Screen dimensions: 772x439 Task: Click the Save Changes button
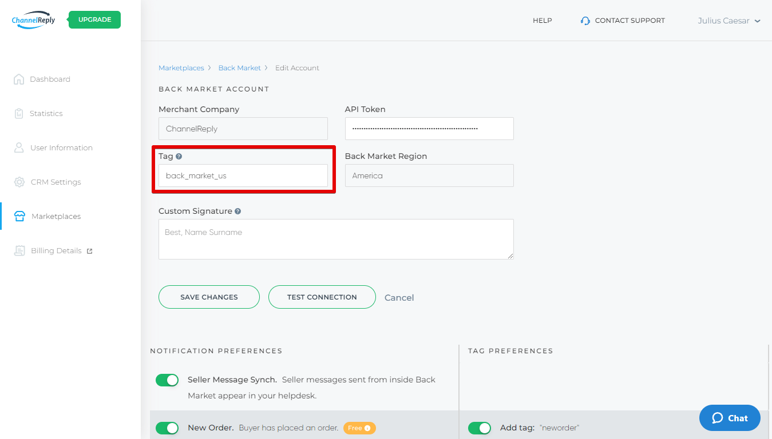point(209,297)
